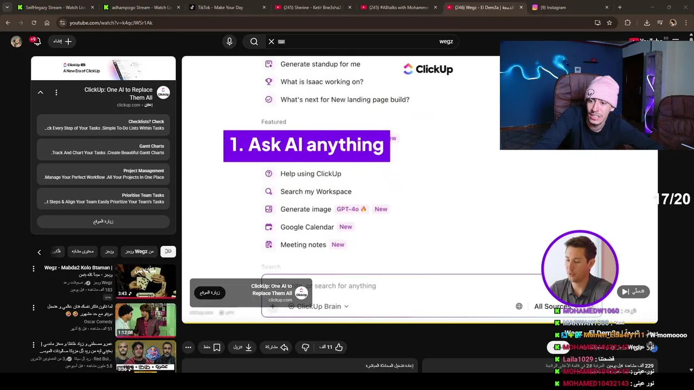Close the Wegz El Dem3a tab
Screen dimensions: 694x390
(x=521, y=8)
